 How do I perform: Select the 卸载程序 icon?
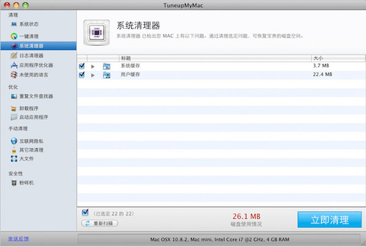(x=14, y=109)
